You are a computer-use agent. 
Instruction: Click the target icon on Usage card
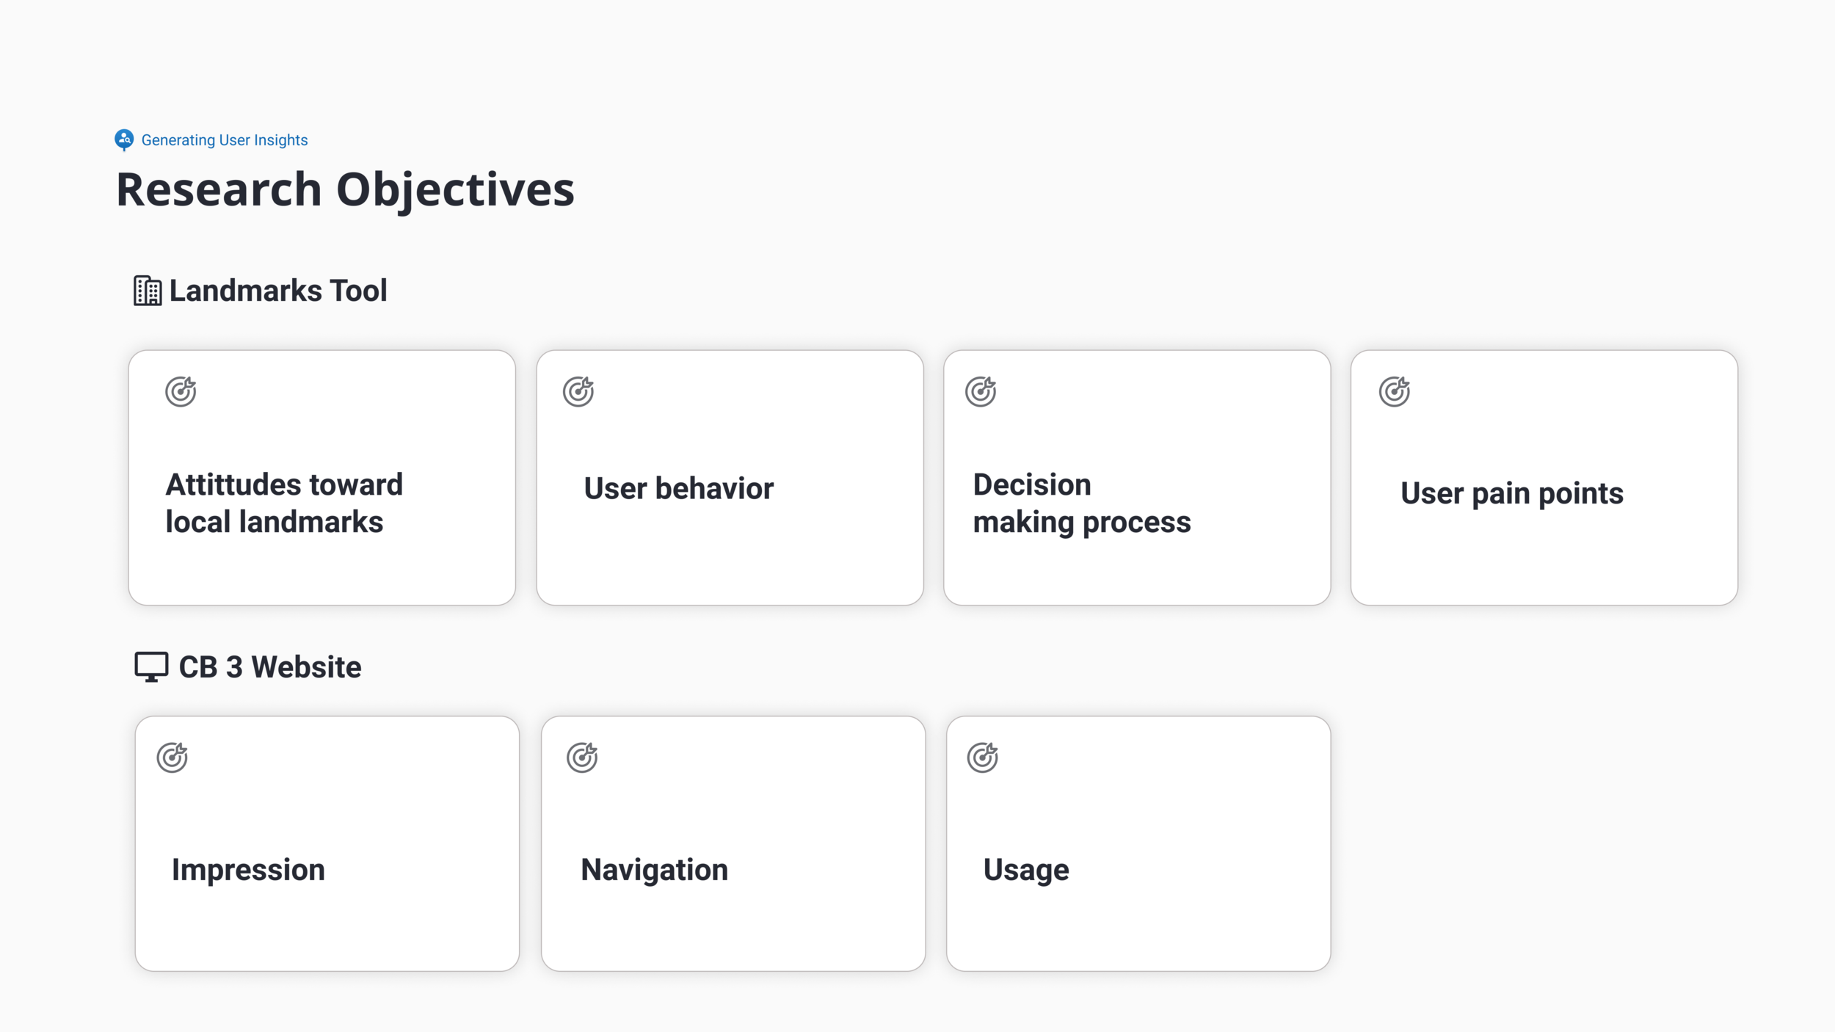(x=983, y=757)
